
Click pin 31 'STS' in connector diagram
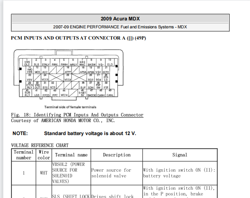[45, 85]
